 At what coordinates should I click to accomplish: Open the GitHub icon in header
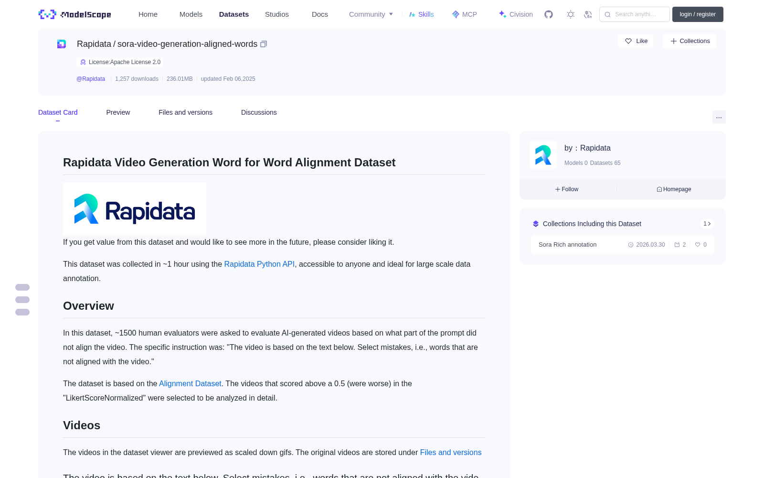549,14
